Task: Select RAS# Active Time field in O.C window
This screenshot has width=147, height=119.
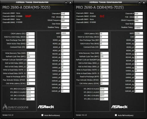Action: tap(104, 44)
